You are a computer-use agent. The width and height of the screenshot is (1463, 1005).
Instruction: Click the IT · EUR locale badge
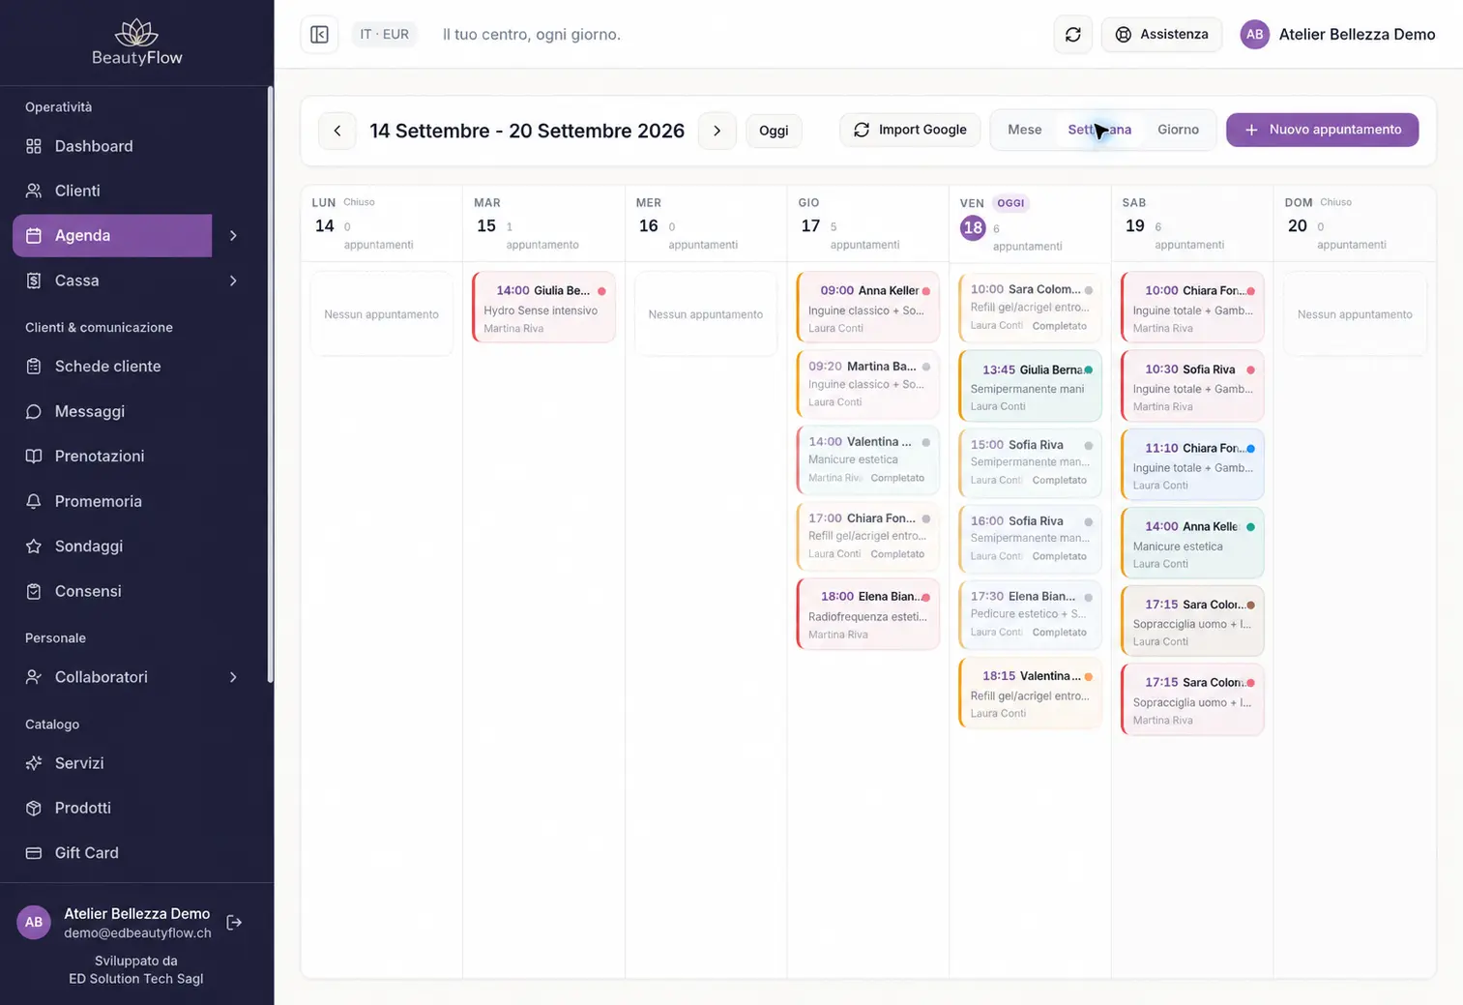pos(384,35)
